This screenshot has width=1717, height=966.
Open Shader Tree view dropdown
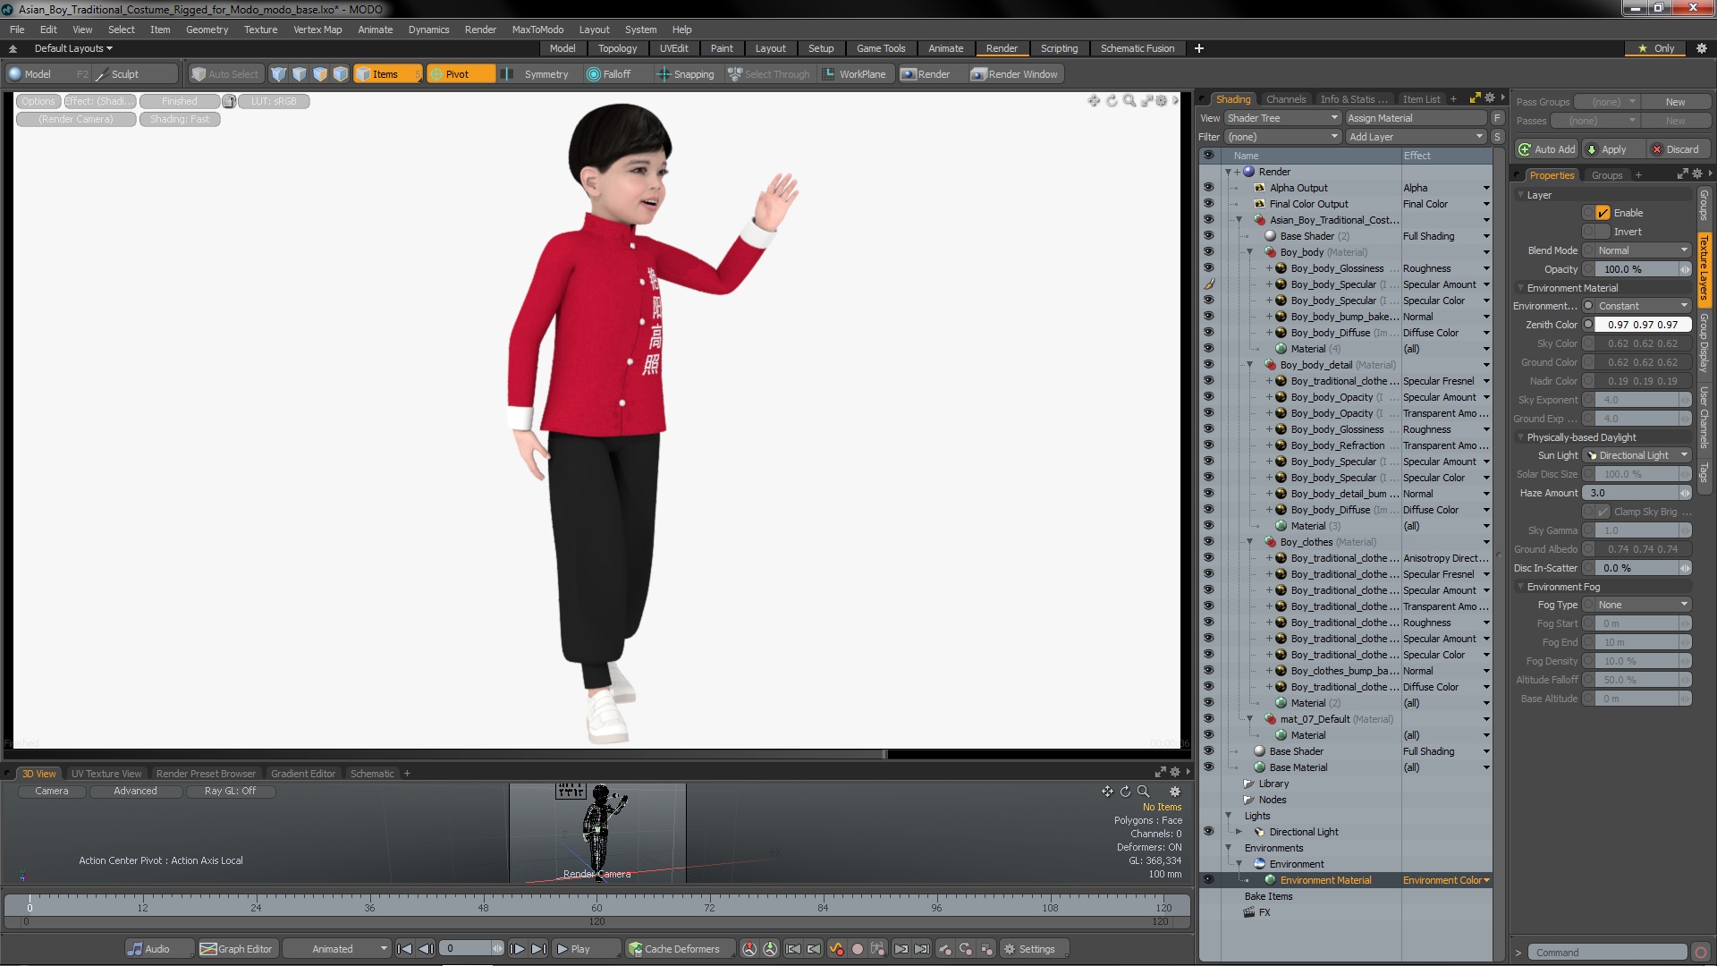[1281, 118]
